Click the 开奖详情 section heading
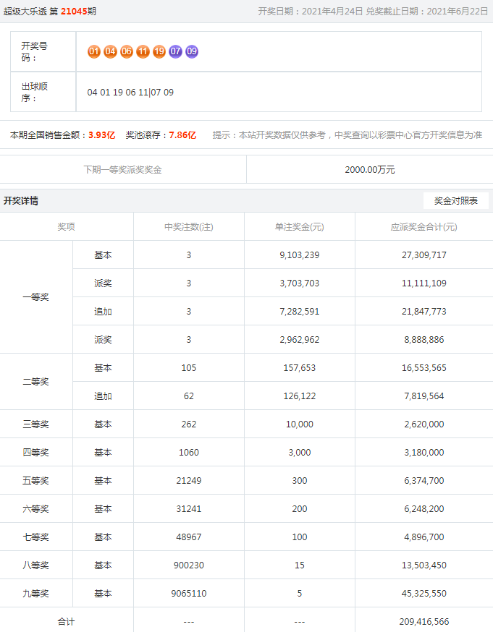493x632 pixels. (21, 201)
